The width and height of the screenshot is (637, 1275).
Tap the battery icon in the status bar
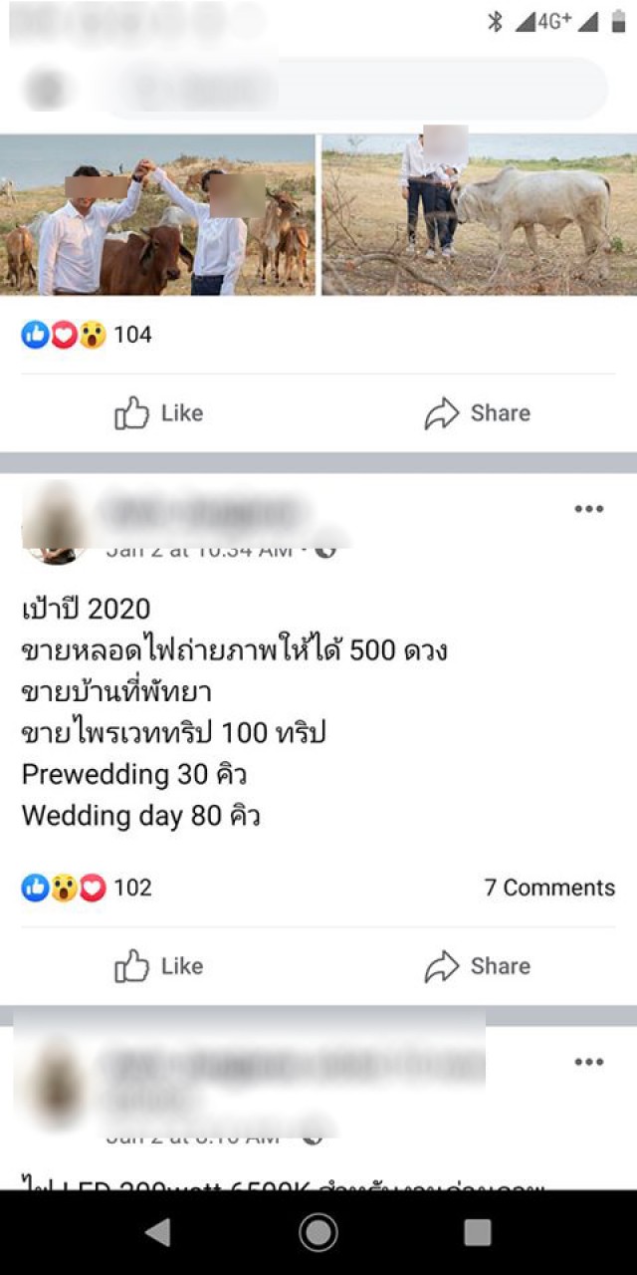pos(618,21)
